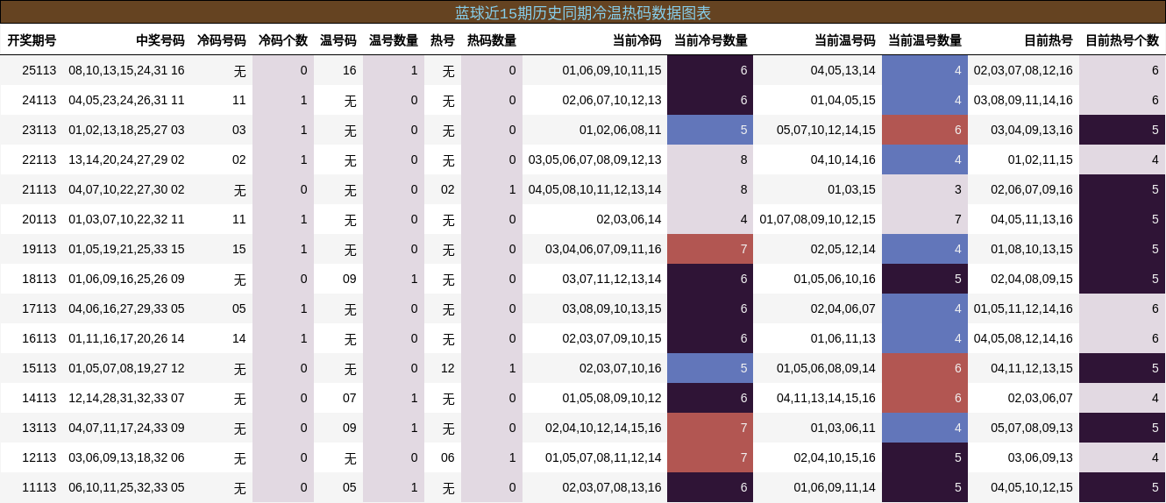Select current cold codes 03,05,06,07,08,09,12,13
The image size is (1166, 503).
pyautogui.click(x=595, y=159)
